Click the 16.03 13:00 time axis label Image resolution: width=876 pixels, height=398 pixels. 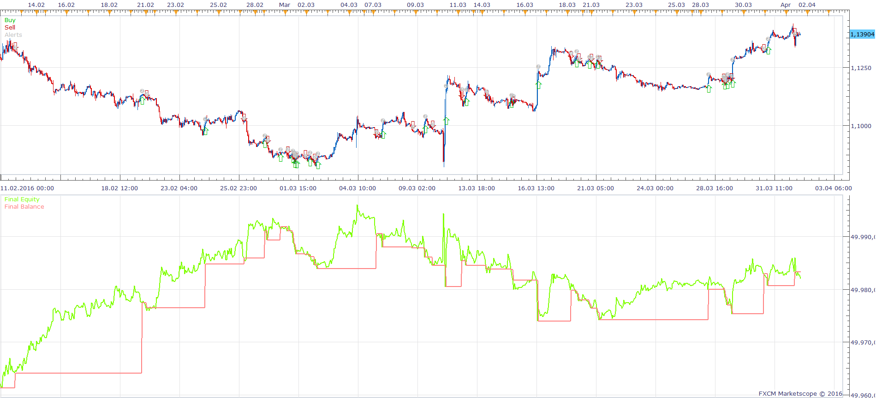point(536,188)
